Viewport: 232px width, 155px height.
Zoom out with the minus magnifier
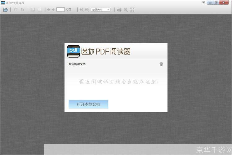point(87,10)
